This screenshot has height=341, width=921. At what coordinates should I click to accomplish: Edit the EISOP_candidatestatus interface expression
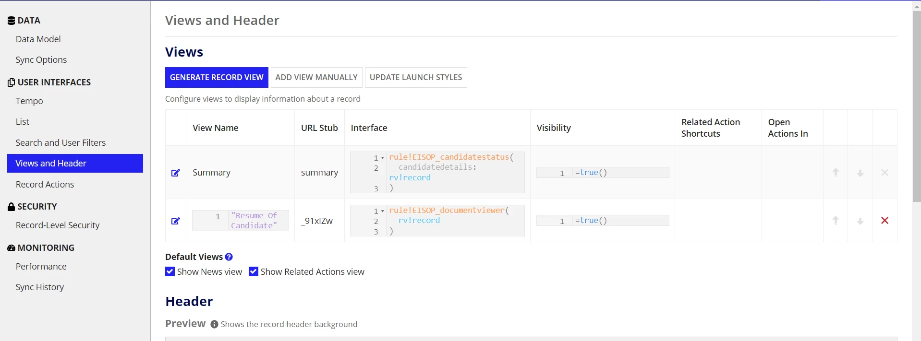437,173
